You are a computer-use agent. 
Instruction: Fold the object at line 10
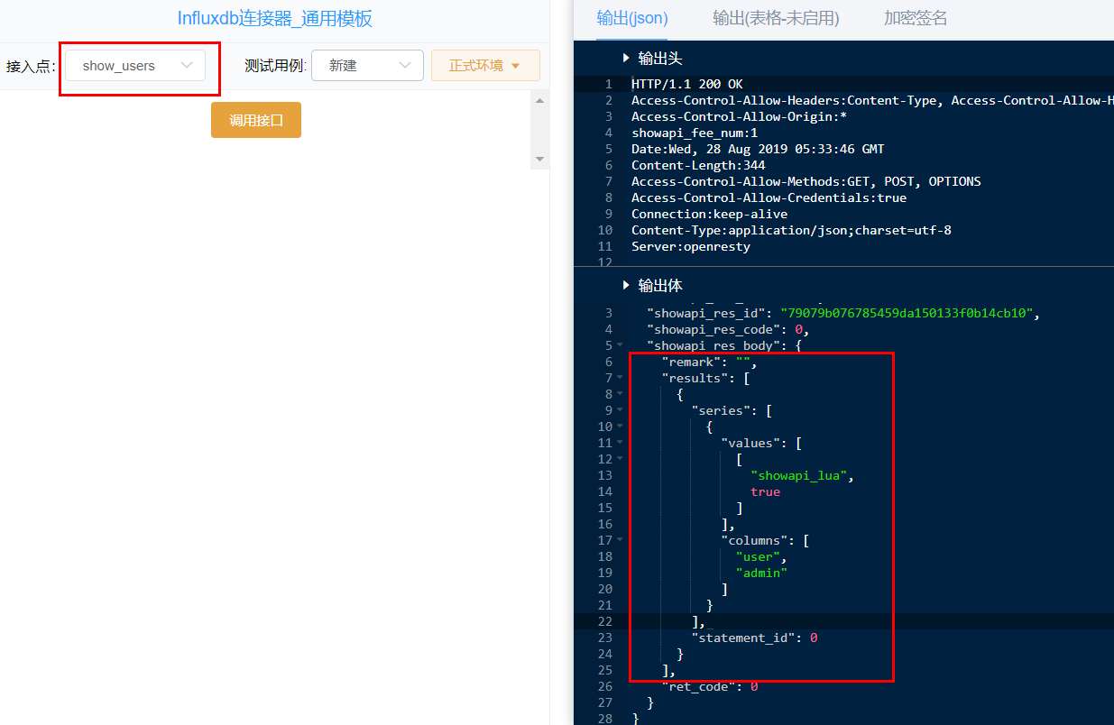pos(620,427)
